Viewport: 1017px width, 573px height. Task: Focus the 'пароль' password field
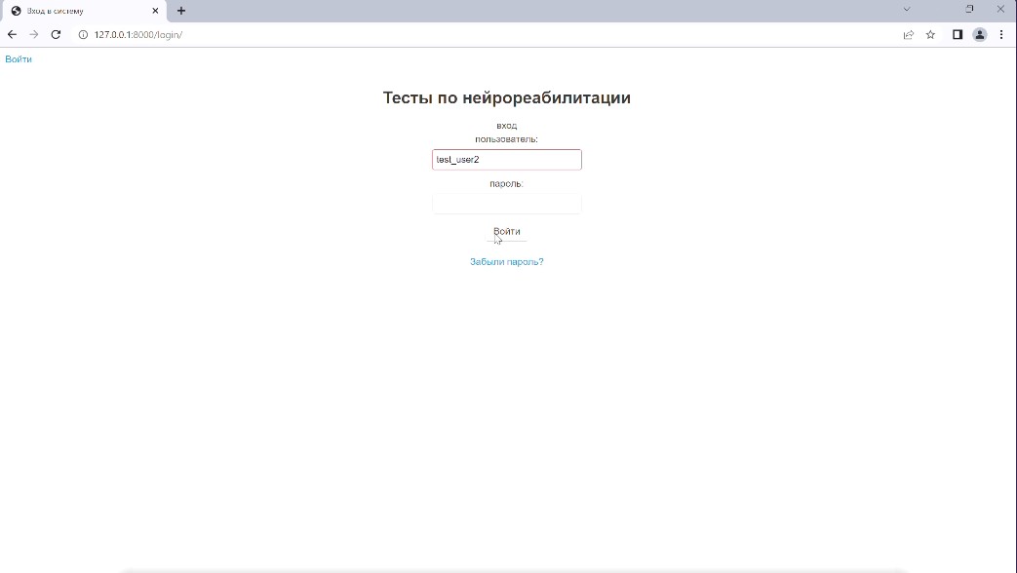click(x=507, y=204)
